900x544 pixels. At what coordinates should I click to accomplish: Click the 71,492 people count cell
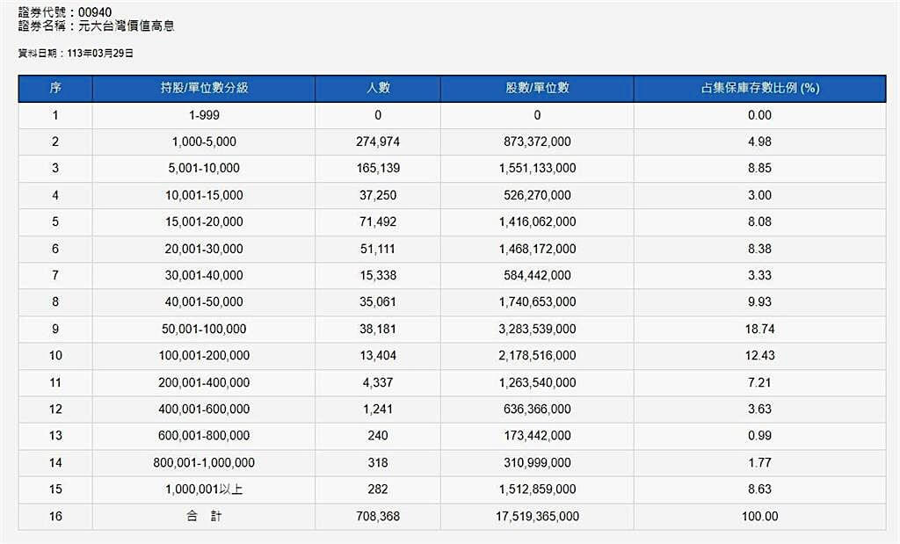pos(378,222)
